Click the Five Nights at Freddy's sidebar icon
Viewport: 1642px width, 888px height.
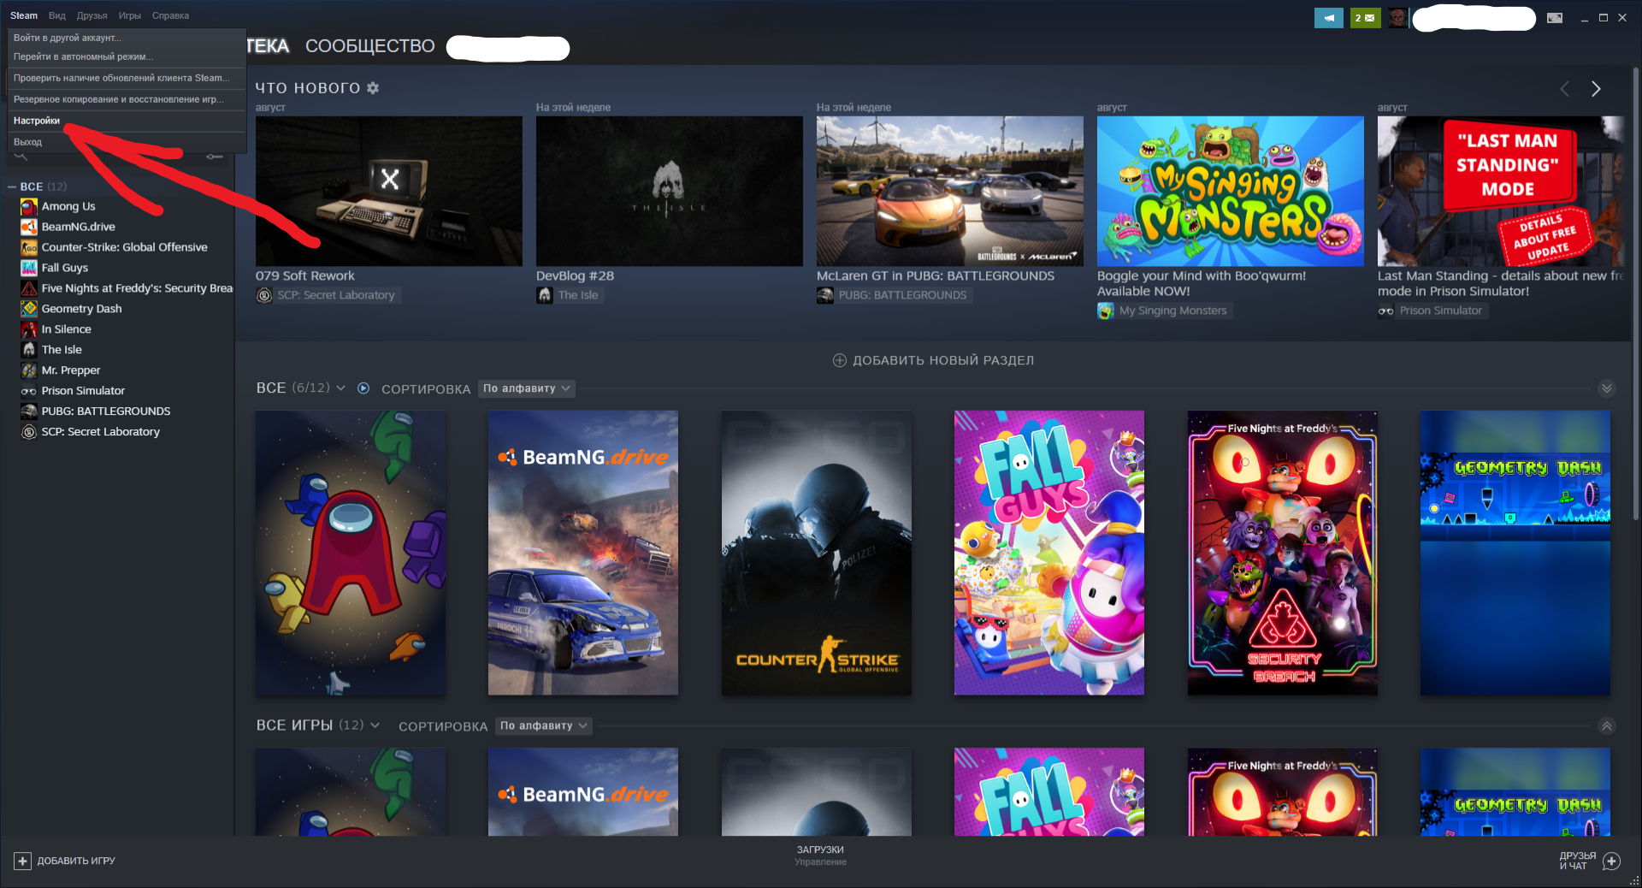pos(29,288)
